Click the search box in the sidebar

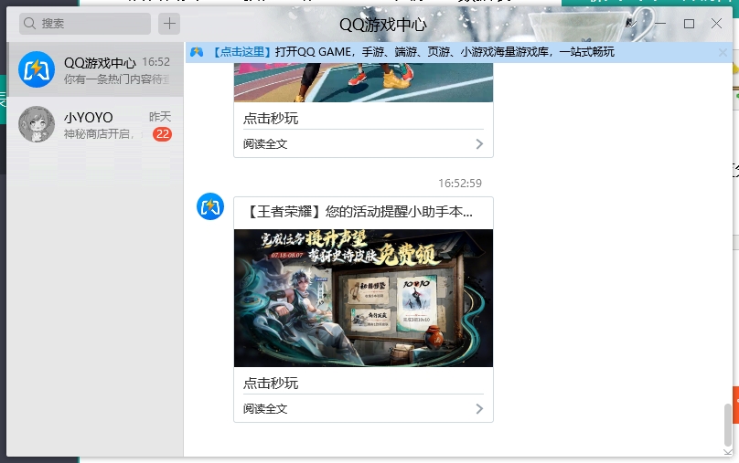[x=85, y=24]
